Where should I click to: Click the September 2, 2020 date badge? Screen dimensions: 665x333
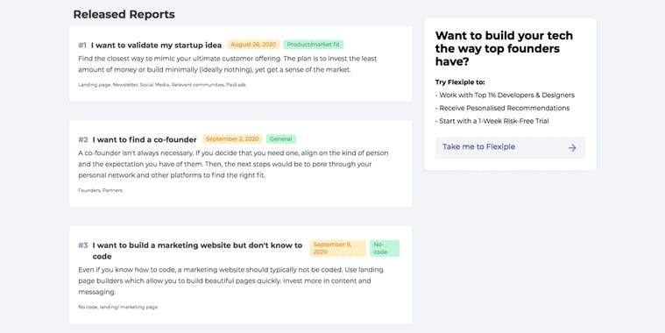point(232,139)
